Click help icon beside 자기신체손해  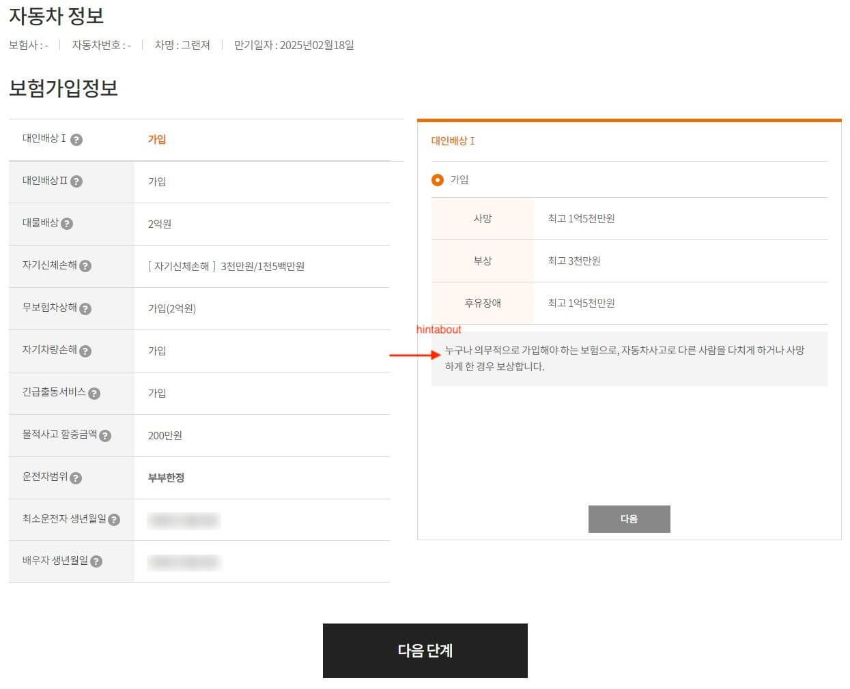coord(85,266)
